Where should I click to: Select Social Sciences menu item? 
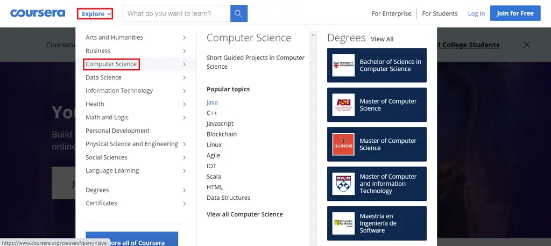[x=107, y=157]
